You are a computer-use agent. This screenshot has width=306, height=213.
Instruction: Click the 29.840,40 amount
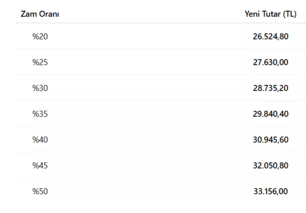tap(270, 114)
